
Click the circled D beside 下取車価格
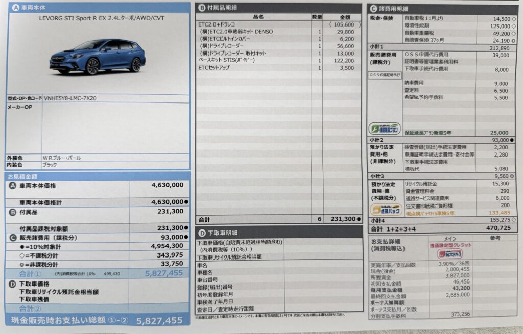click(12, 284)
